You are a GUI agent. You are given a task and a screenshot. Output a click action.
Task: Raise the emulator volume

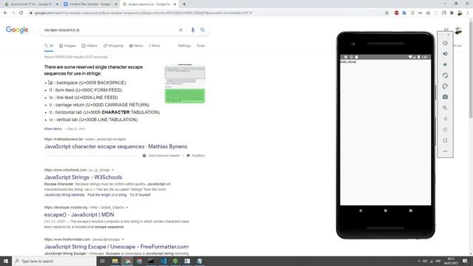445,54
